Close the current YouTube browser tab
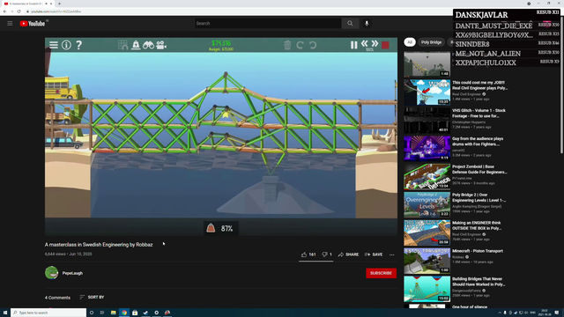The width and height of the screenshot is (564, 317). tap(51, 4)
